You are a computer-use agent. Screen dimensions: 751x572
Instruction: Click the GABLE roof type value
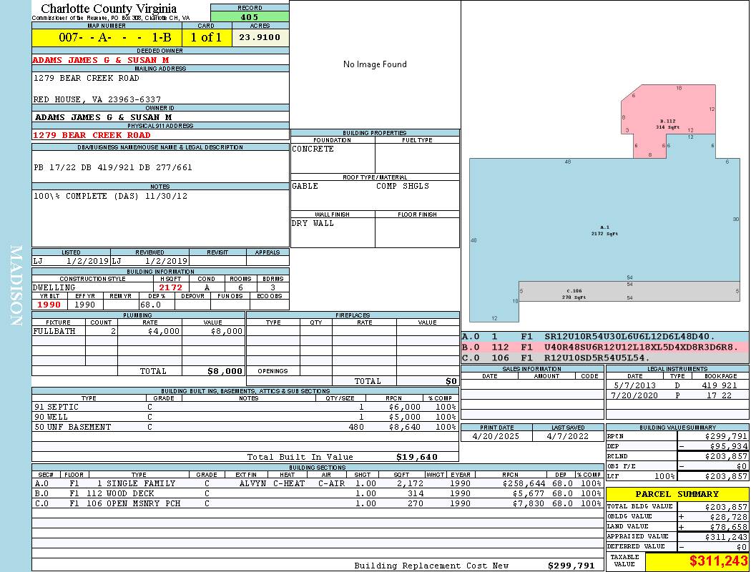[305, 186]
